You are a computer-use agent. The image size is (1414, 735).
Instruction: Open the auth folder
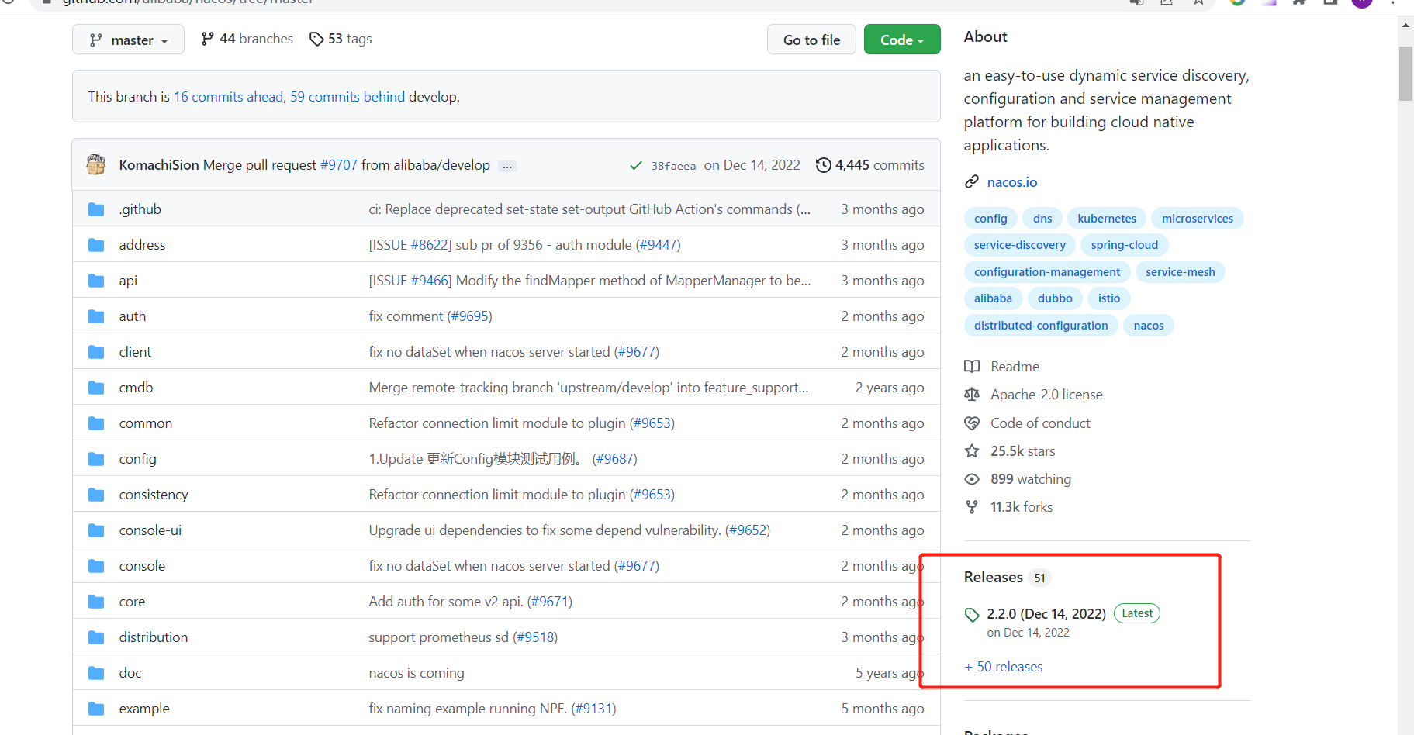click(133, 316)
